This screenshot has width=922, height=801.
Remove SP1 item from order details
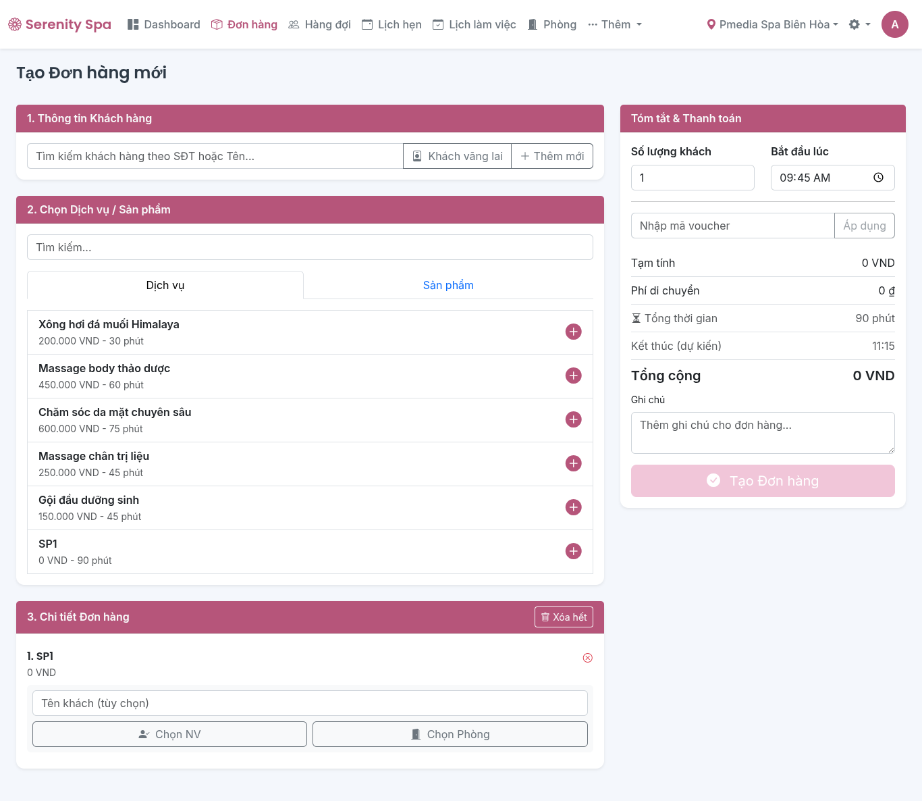click(x=587, y=658)
